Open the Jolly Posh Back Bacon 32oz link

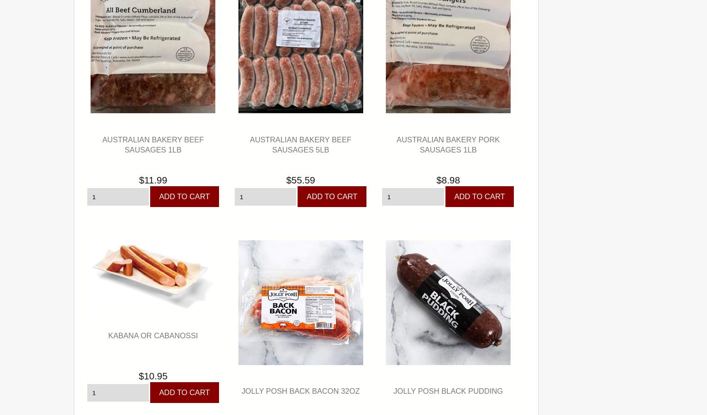click(300, 391)
